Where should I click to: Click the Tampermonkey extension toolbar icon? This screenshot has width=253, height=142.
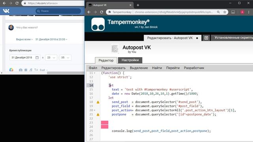(x=233, y=12)
